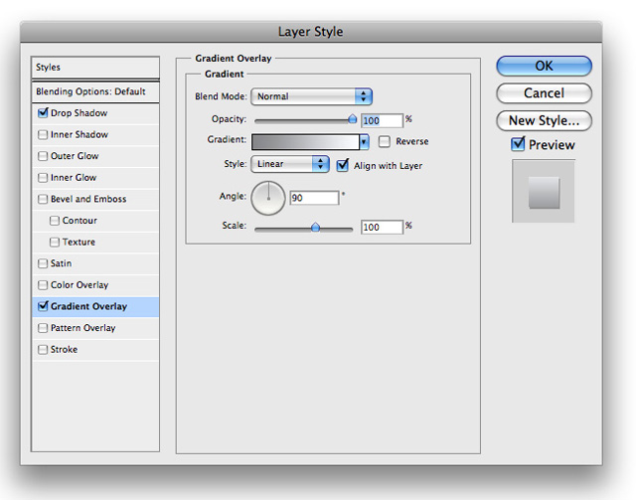Select the Satin settings row
This screenshot has width=636, height=500.
tap(95, 263)
